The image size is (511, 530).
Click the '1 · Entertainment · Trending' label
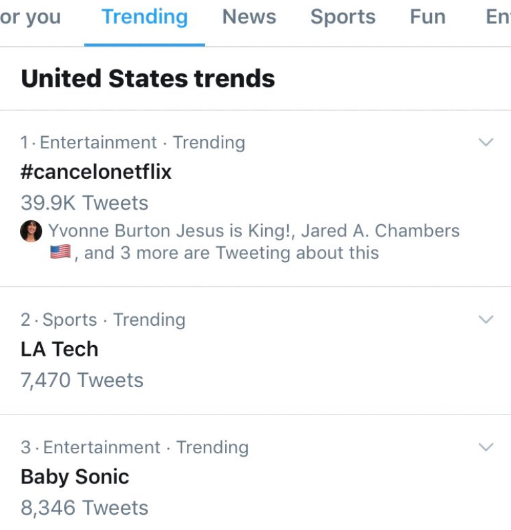click(x=132, y=142)
